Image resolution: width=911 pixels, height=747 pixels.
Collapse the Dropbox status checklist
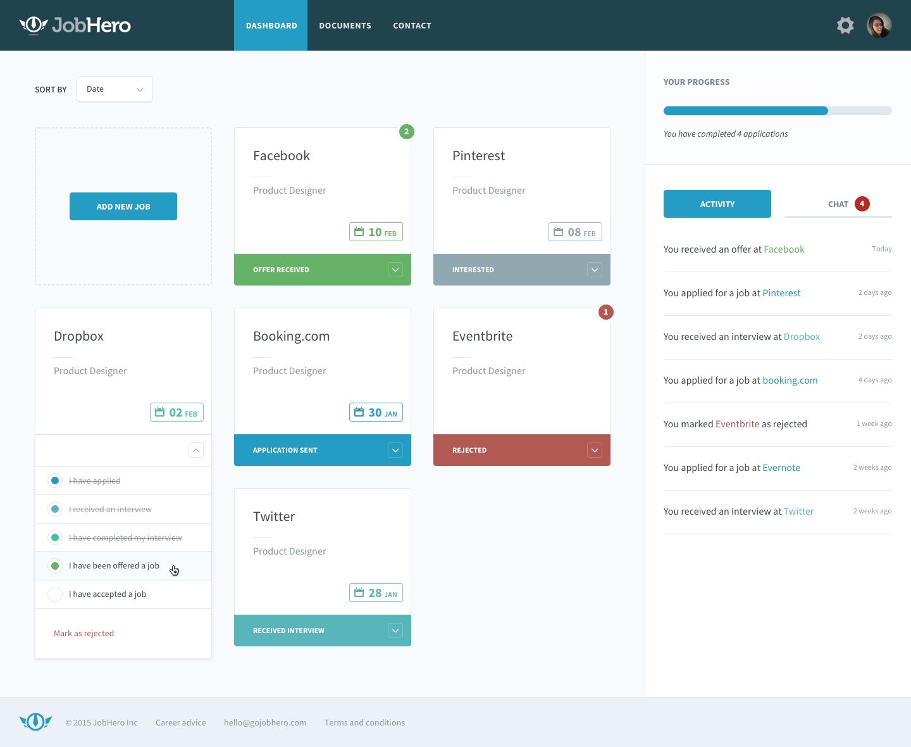point(196,450)
